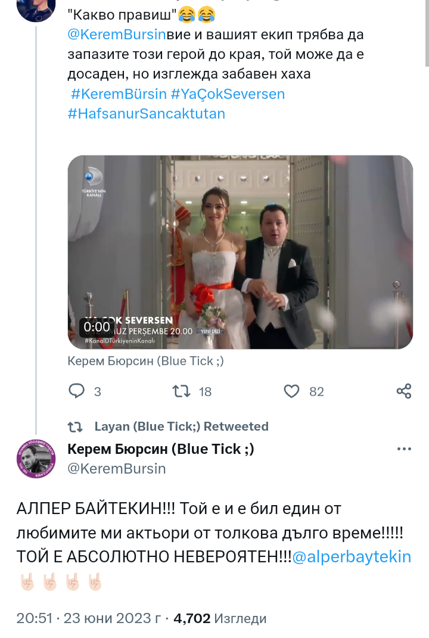429x638 pixels.
Task: Tap the video source caption under the clip
Action: coord(146,361)
